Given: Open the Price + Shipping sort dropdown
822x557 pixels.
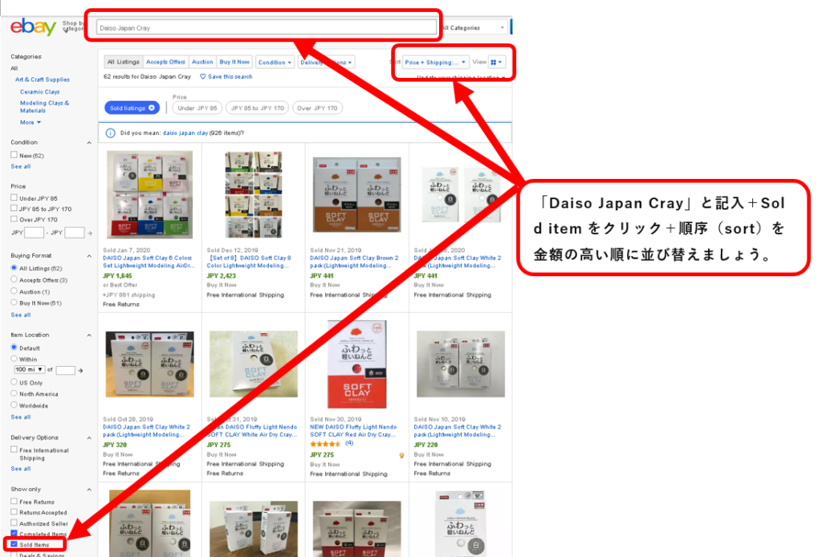Looking at the screenshot, I should pos(435,63).
